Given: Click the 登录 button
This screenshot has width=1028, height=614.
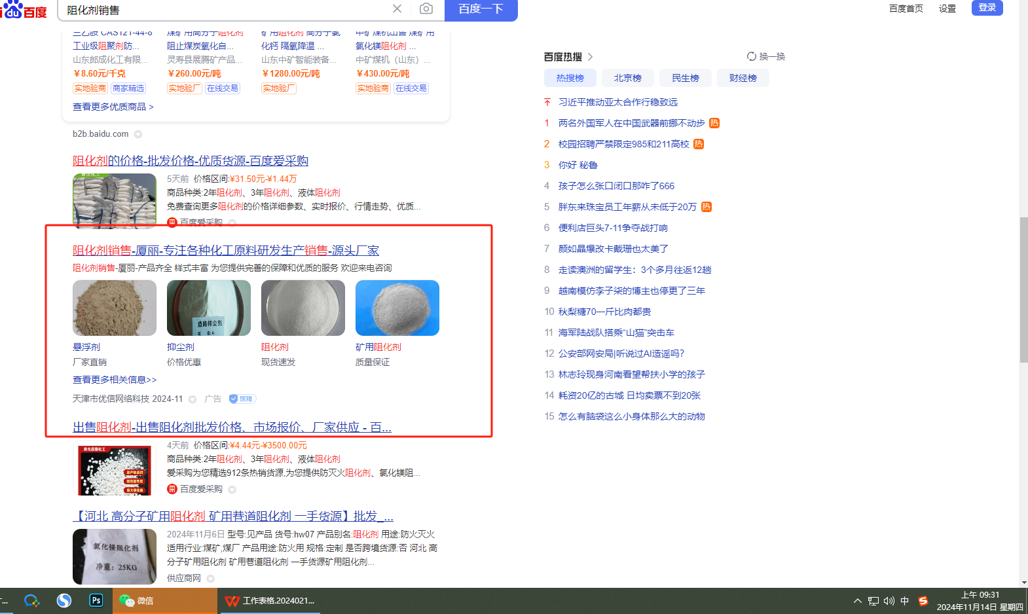Looking at the screenshot, I should 987,7.
